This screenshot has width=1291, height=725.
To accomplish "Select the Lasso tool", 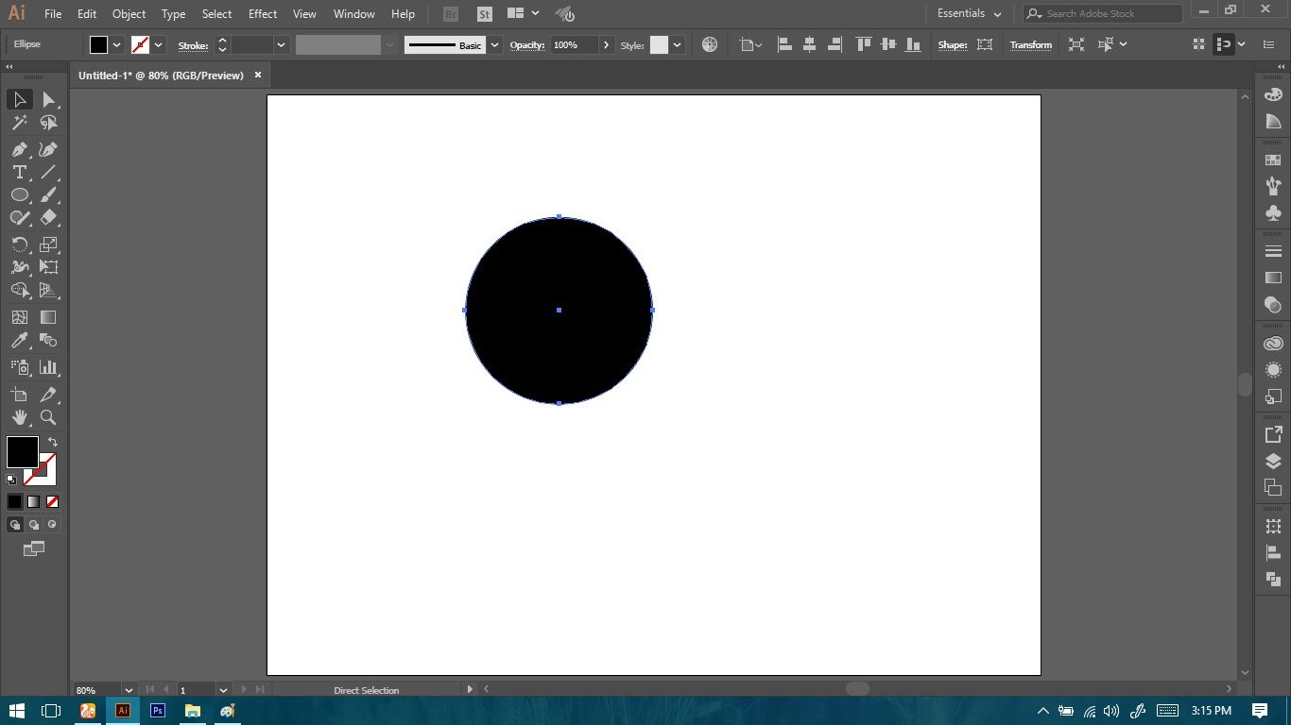I will 48,123.
